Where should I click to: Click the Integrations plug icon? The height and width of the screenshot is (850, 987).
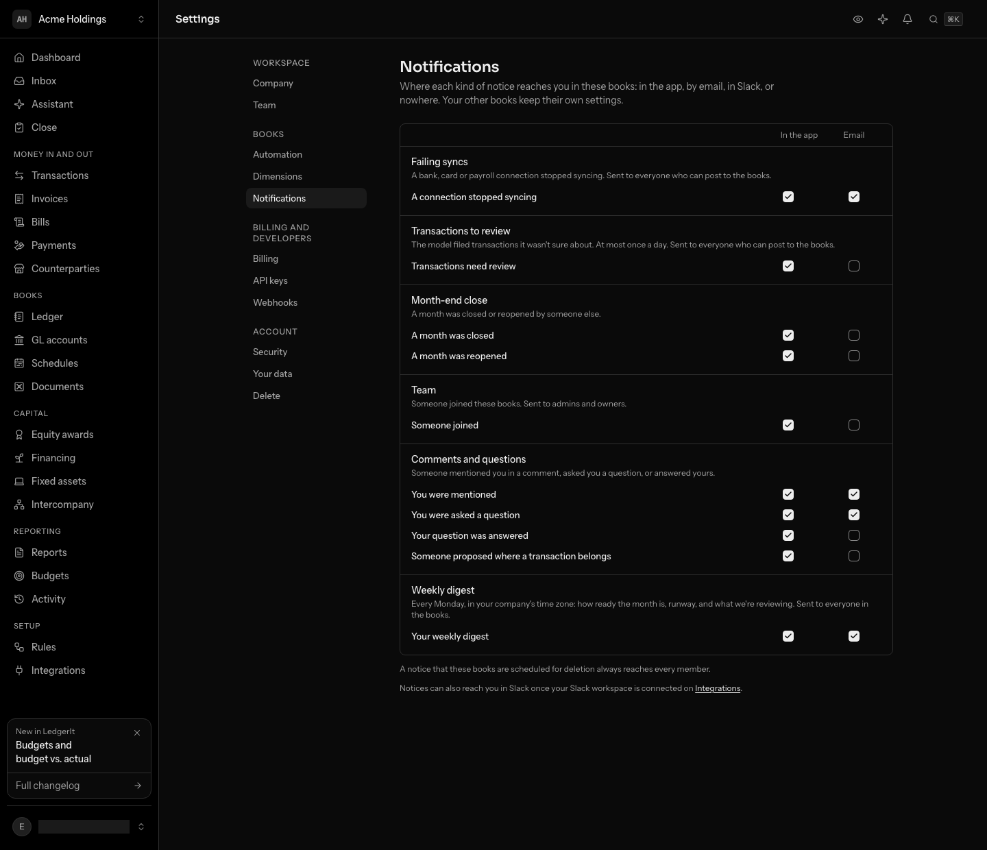click(19, 670)
